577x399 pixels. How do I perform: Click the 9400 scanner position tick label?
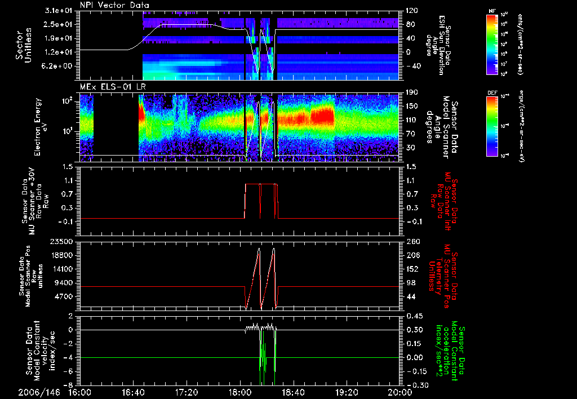pyautogui.click(x=64, y=283)
